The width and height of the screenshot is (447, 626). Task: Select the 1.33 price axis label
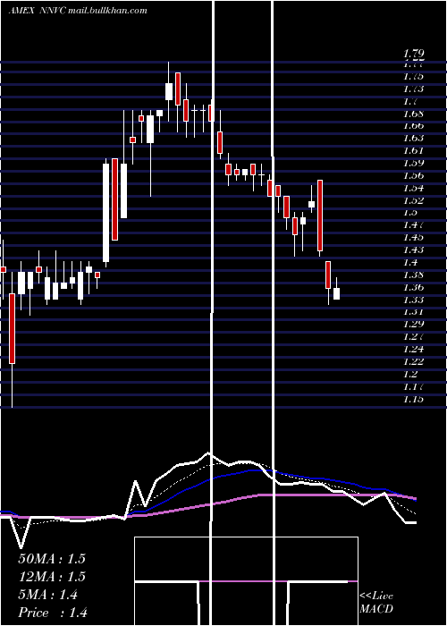point(414,300)
